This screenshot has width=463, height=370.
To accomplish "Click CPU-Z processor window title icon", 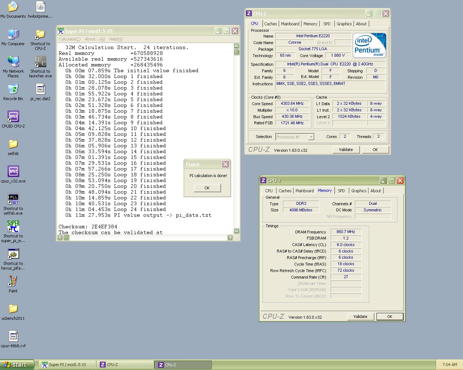I will coord(249,14).
